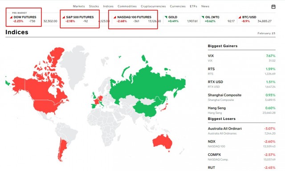Open NASDAQ 100 FUTURES ticker
Image resolution: width=285 pixels, height=171 pixels.
[x=134, y=17]
